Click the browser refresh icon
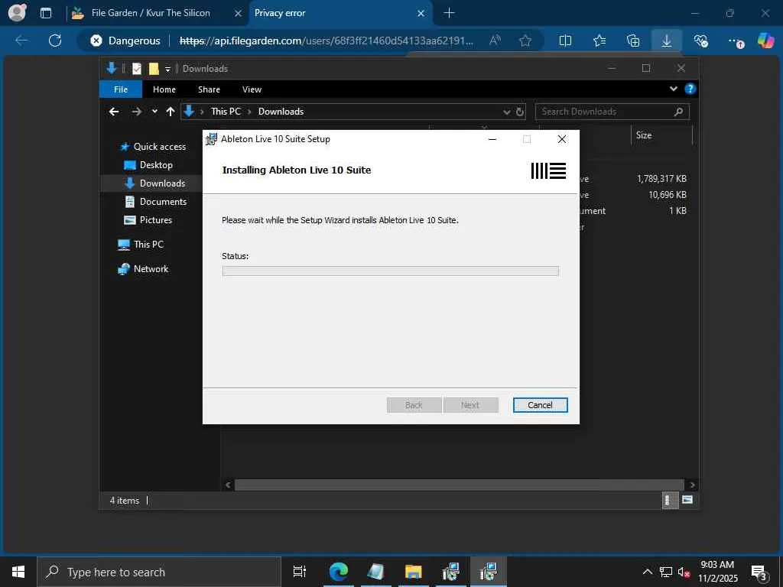The width and height of the screenshot is (783, 587). click(x=55, y=41)
